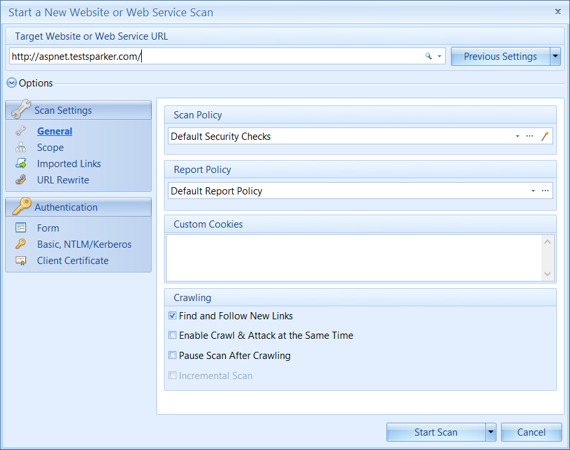Open the Report Policy dropdown
The height and width of the screenshot is (450, 570).
[533, 191]
